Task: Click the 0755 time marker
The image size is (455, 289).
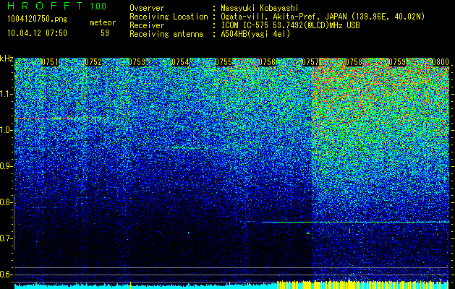Action: coord(224,62)
